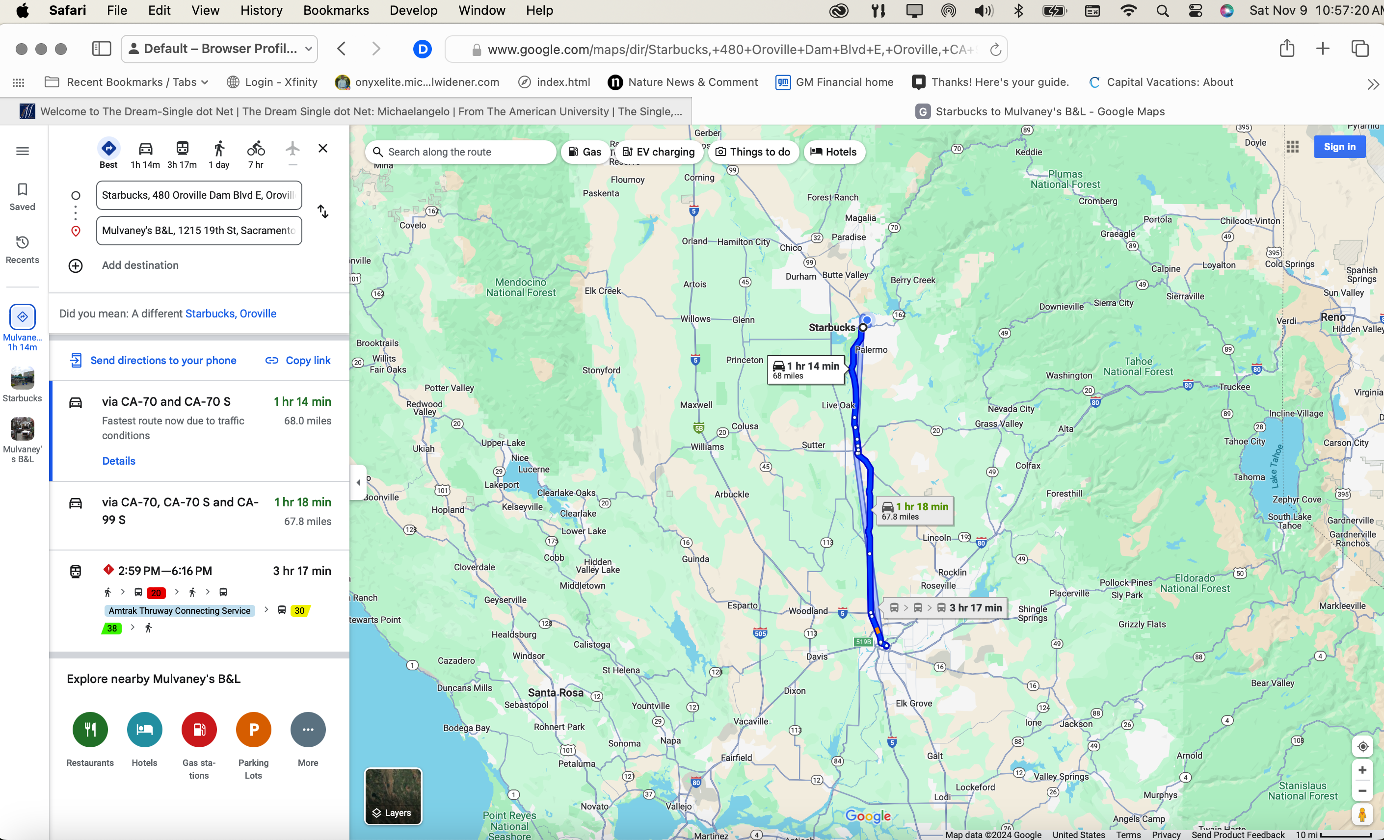Open the different Starbucks, Oroville suggestion

pyautogui.click(x=231, y=314)
